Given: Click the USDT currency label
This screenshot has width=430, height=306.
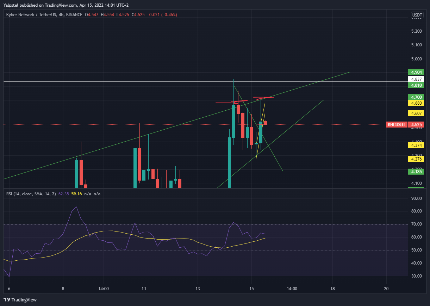Looking at the screenshot, I should click(417, 15).
